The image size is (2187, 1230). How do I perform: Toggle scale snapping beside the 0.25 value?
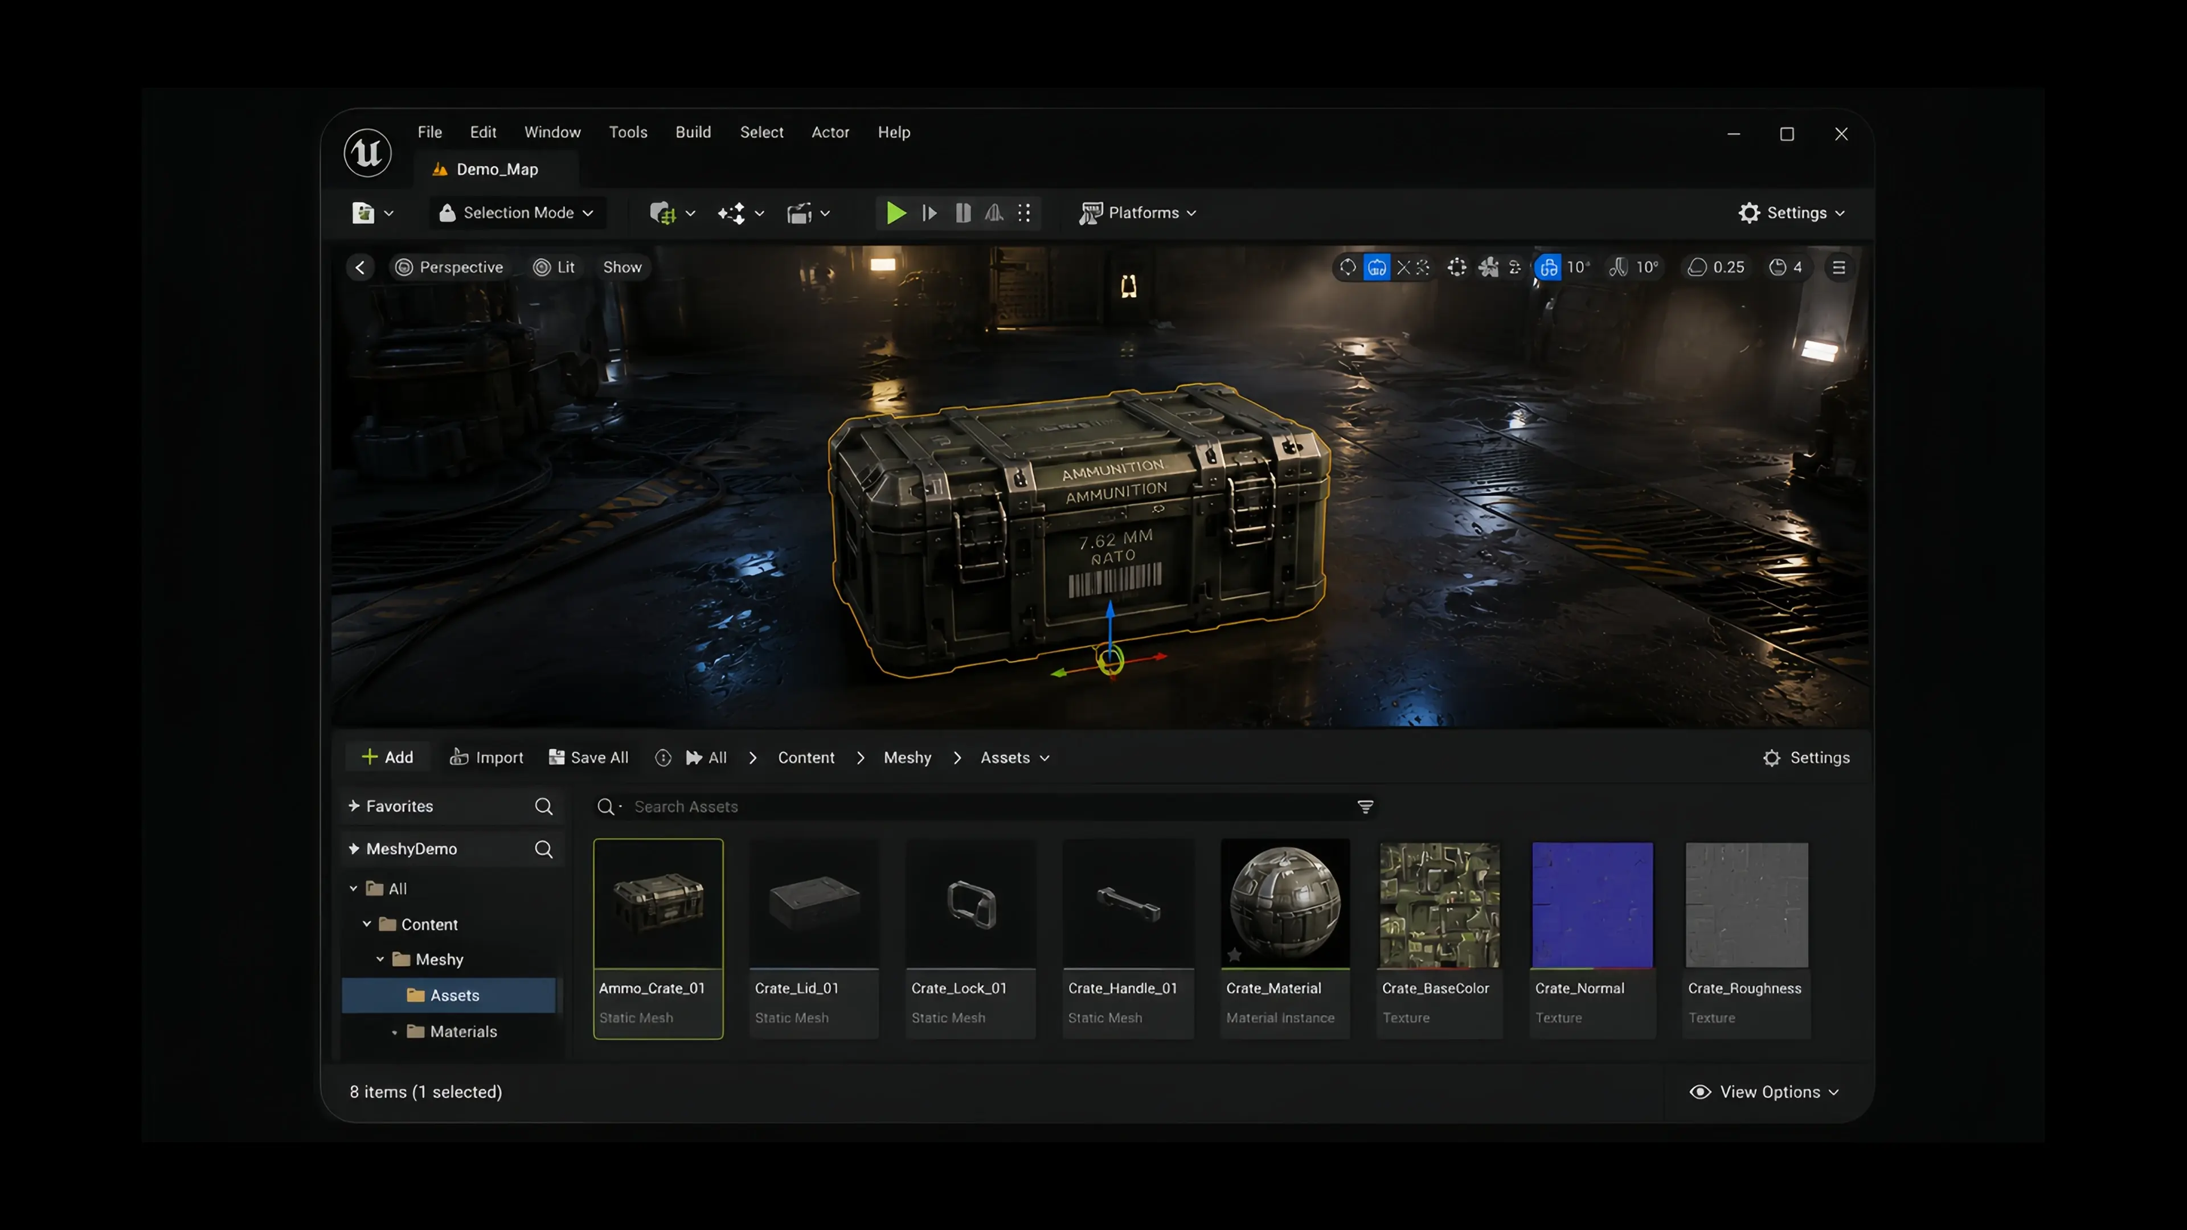pos(1696,268)
